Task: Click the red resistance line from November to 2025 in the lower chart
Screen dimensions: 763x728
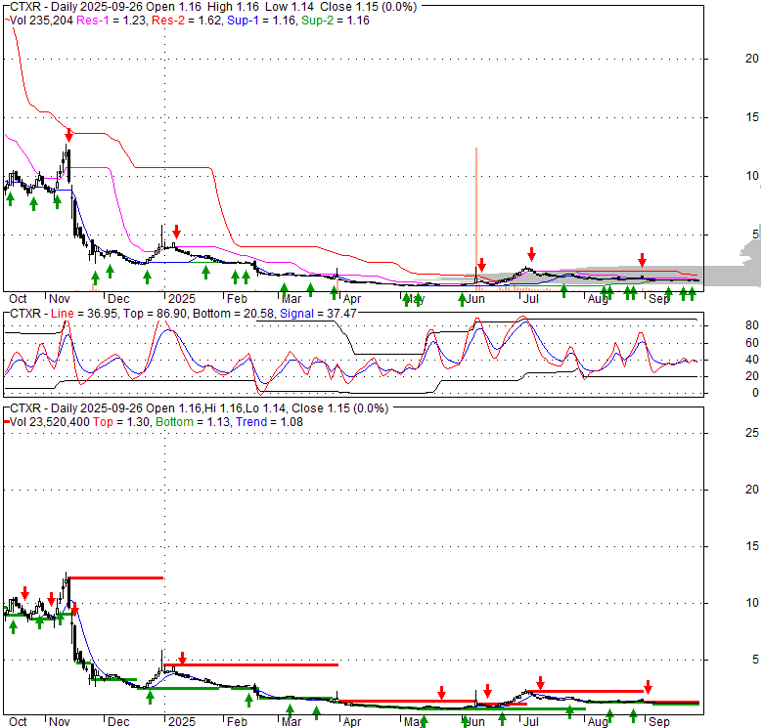Action: [115, 578]
